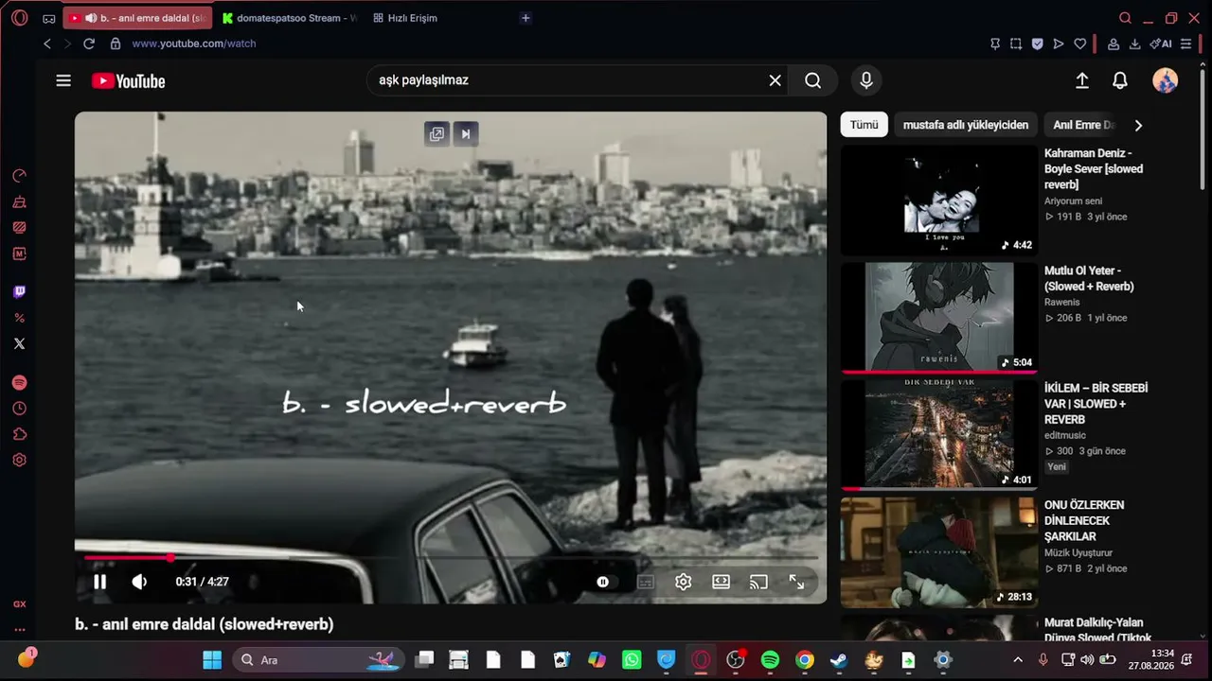The width and height of the screenshot is (1212, 681).
Task: Add page to bookmarks heart icon
Action: click(x=1079, y=44)
